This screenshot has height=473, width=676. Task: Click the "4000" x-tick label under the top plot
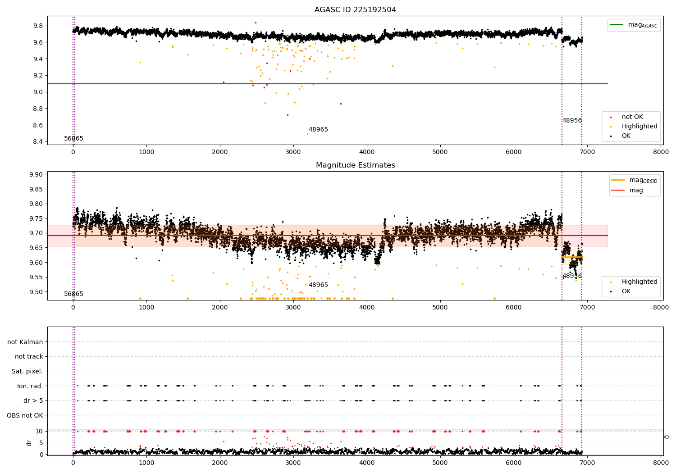pos(367,152)
